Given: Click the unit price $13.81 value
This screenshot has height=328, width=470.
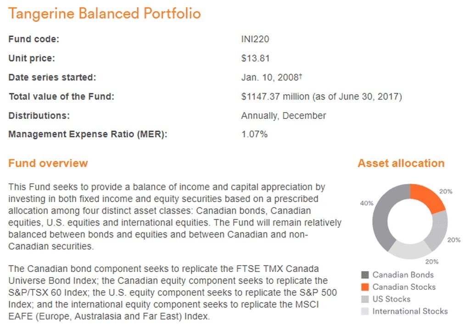Looking at the screenshot, I should pos(255,58).
